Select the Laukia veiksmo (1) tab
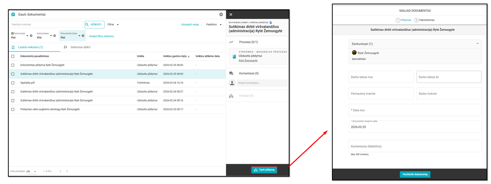Screen dimensions: 491x184 click(x=30, y=47)
